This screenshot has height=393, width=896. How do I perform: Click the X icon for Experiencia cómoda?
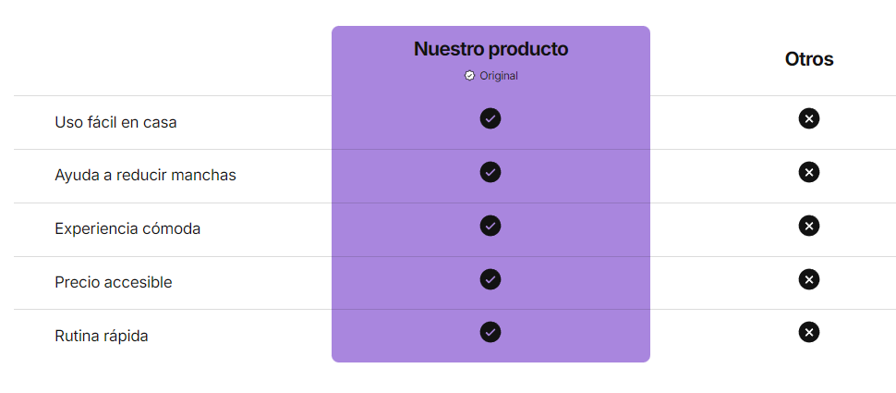coord(809,226)
